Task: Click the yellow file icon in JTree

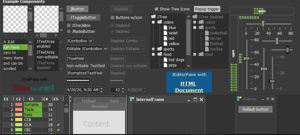Action: pyautogui.click(x=166, y=44)
